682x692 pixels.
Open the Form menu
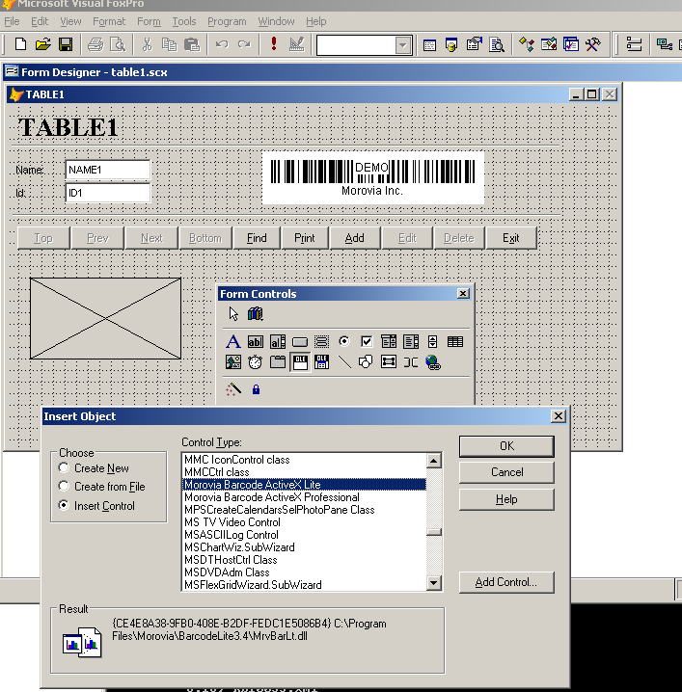[149, 21]
